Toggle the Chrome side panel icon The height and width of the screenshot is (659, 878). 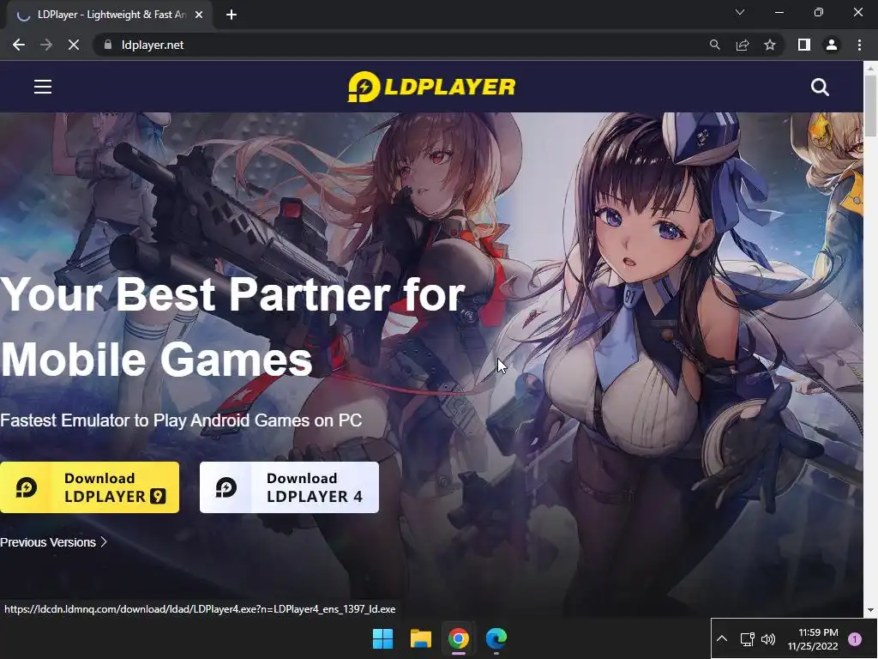[804, 45]
